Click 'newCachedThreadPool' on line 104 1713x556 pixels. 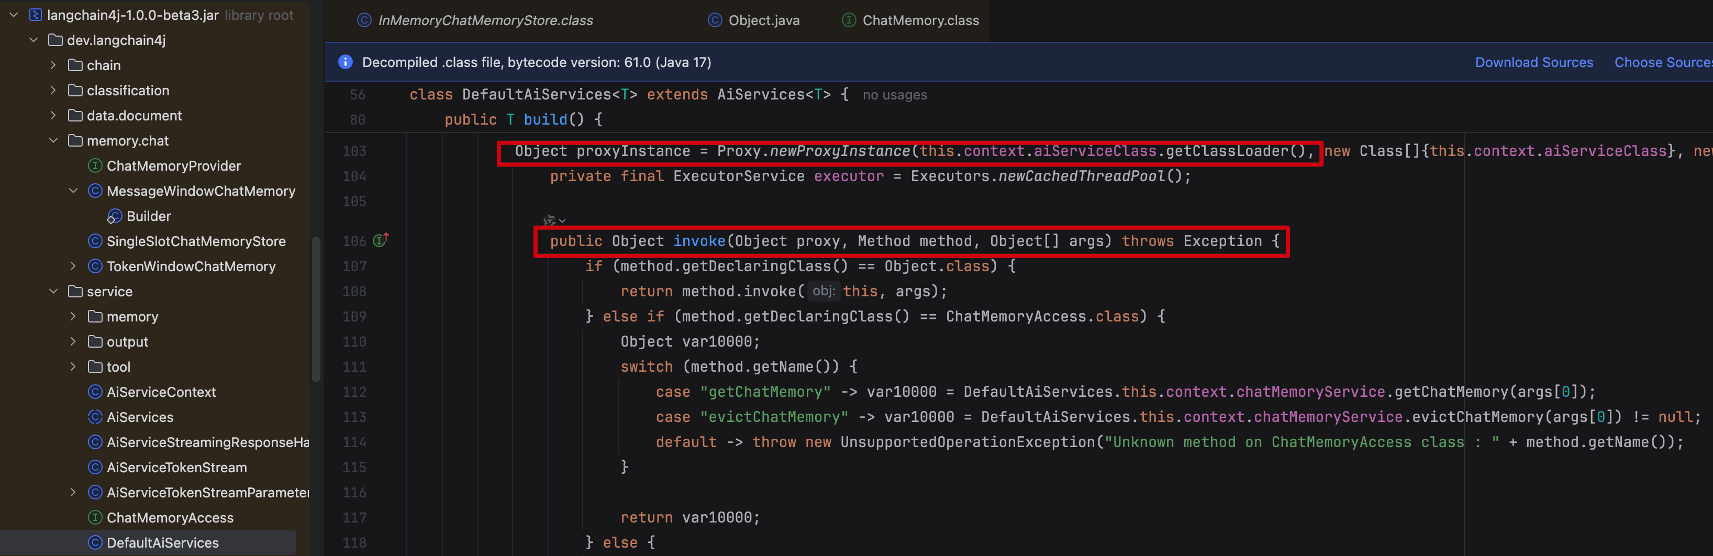1081,176
